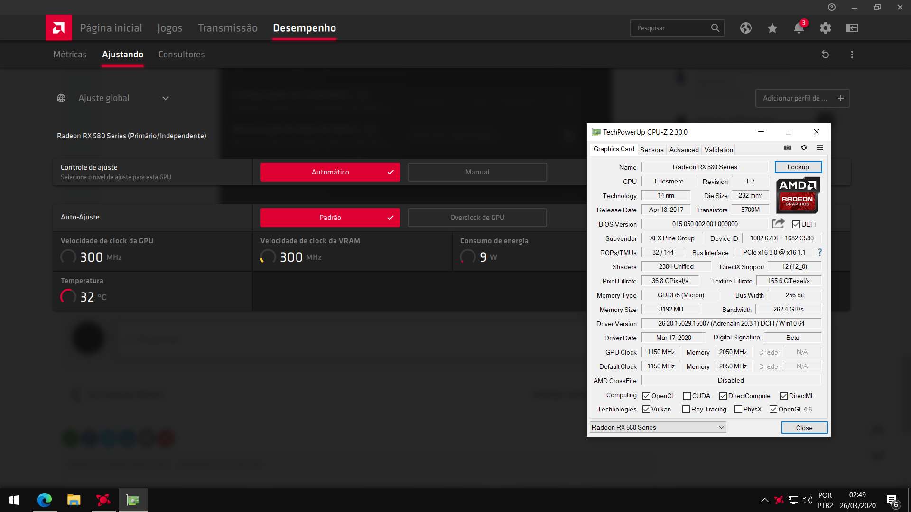Screen dimensions: 911x512
Task: Open the three-dot more options menu
Action: coord(852,55)
